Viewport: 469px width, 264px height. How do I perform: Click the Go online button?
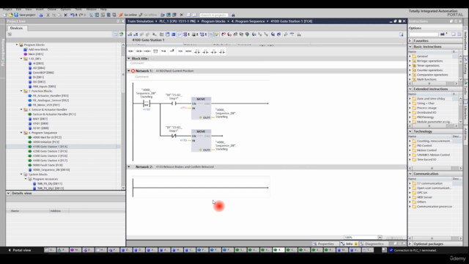(128, 15)
